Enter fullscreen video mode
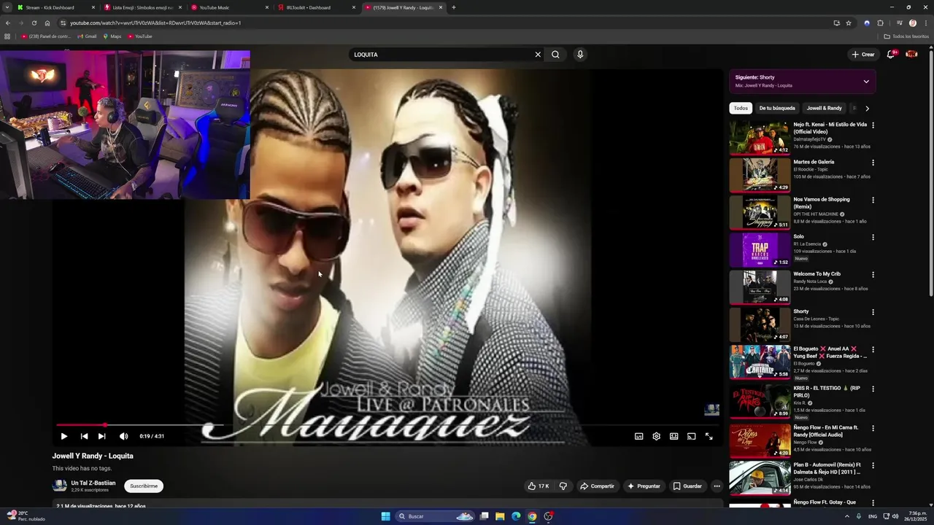Viewport: 934px width, 525px height. click(x=709, y=436)
